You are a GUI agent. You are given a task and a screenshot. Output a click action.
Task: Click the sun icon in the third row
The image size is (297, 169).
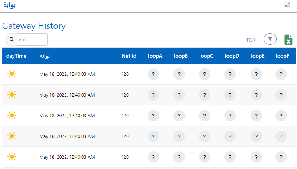click(12, 116)
